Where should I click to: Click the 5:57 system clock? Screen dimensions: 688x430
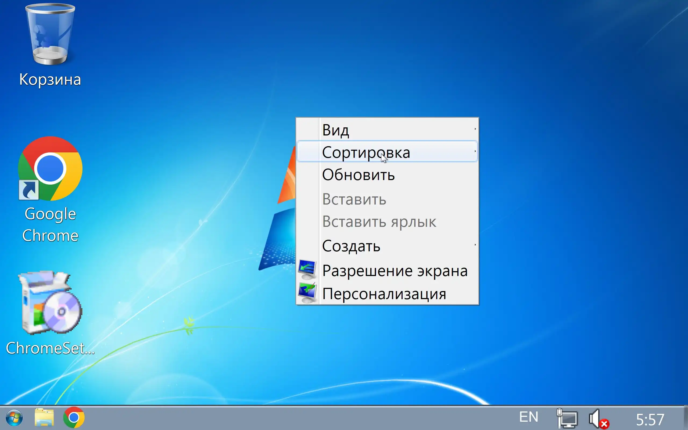(x=650, y=419)
